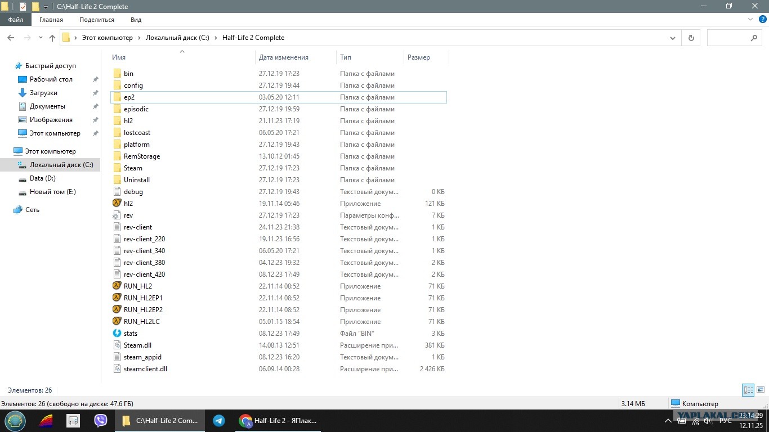Select the lostcoast folder name
The height and width of the screenshot is (432, 769).
tap(137, 133)
